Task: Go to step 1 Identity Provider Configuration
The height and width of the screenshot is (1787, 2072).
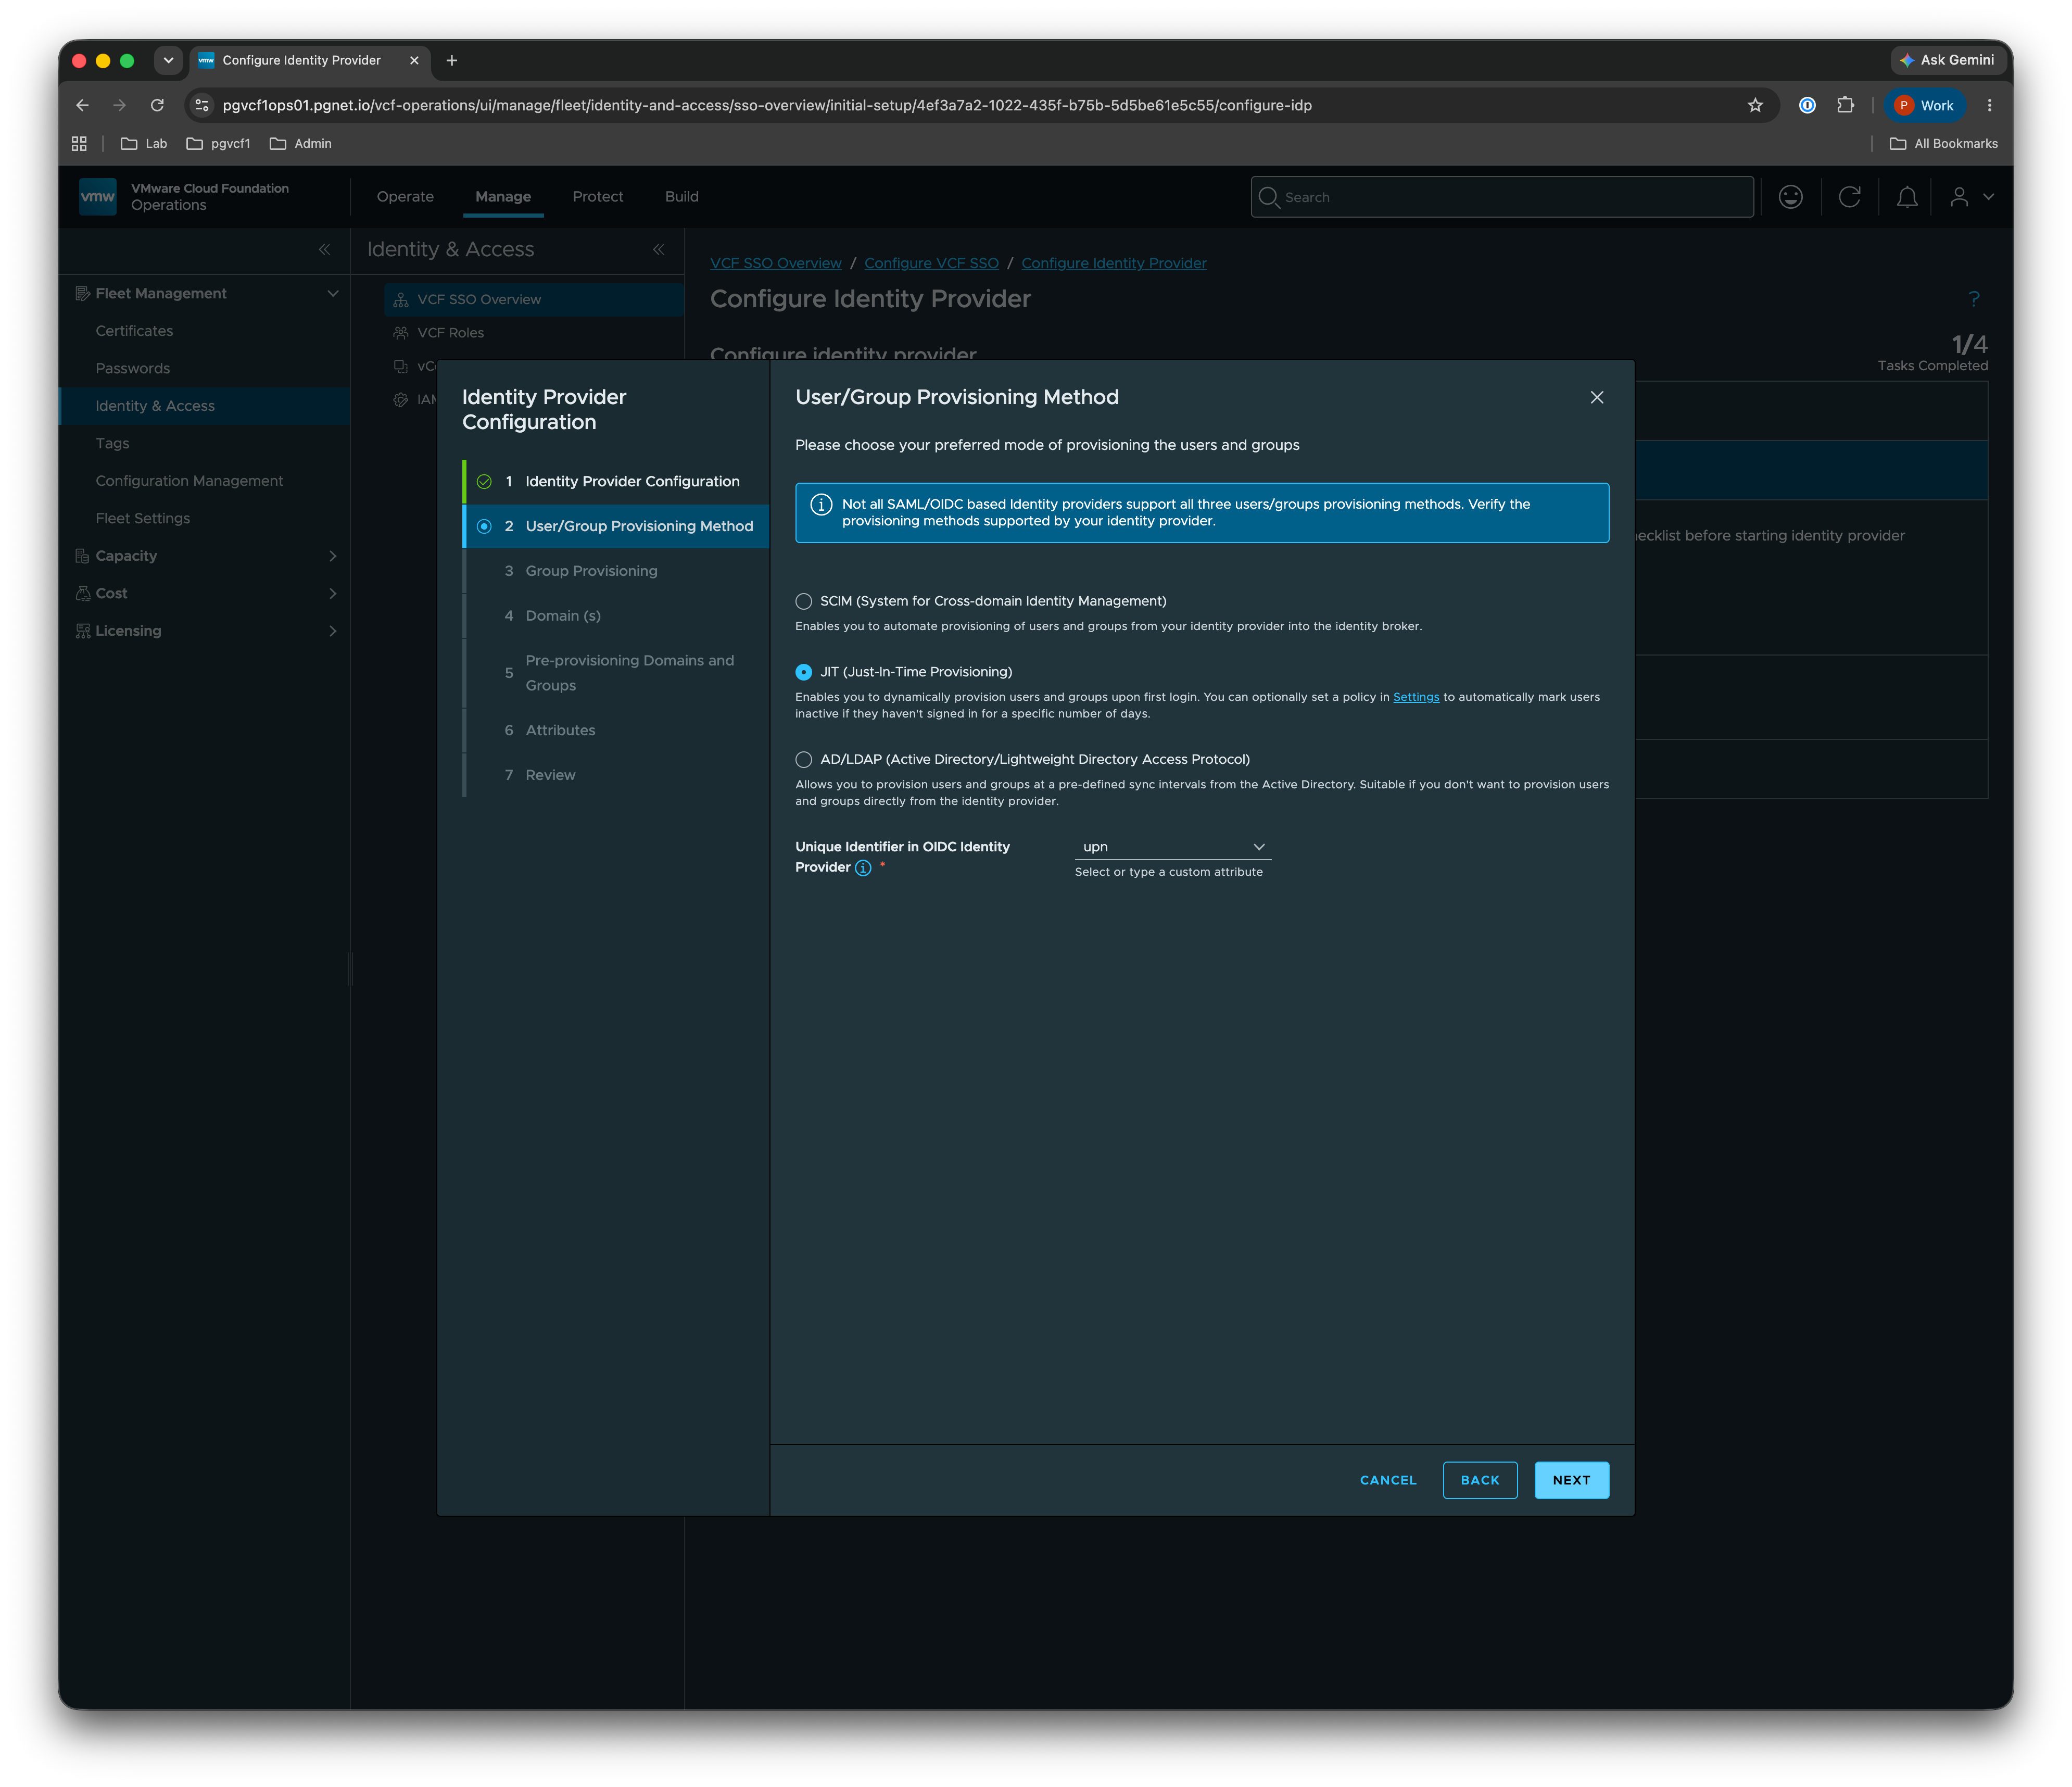Action: point(616,481)
